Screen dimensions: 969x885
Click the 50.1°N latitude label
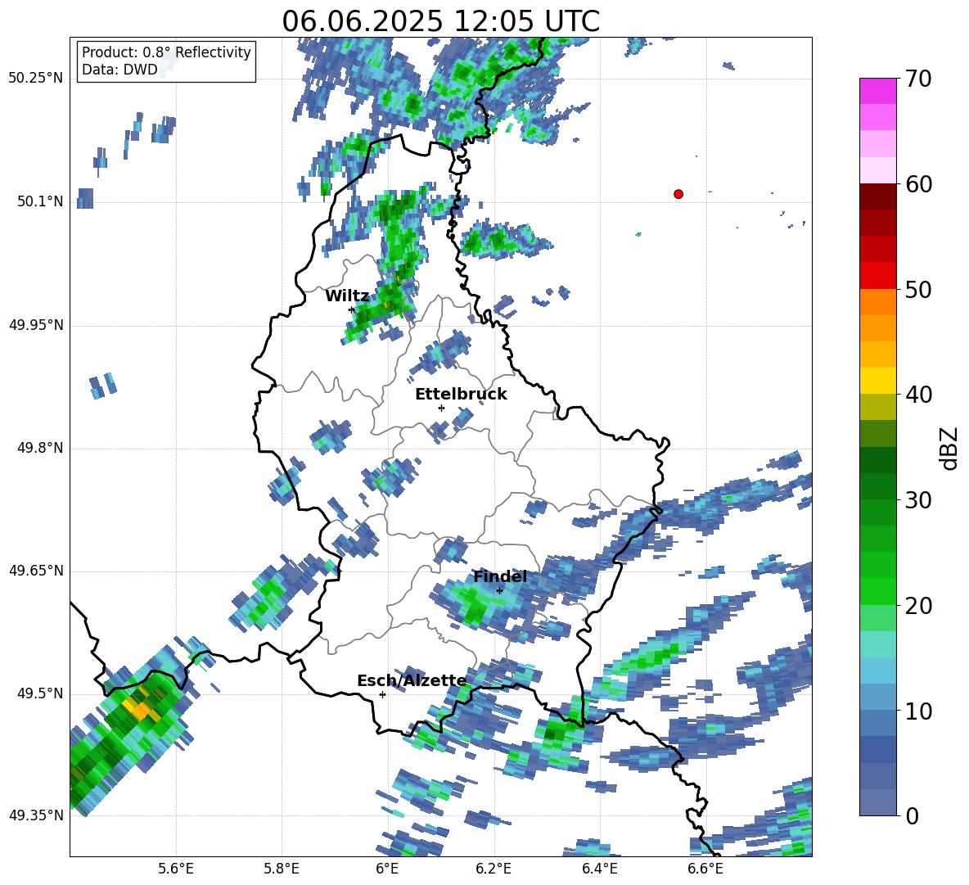coord(40,202)
